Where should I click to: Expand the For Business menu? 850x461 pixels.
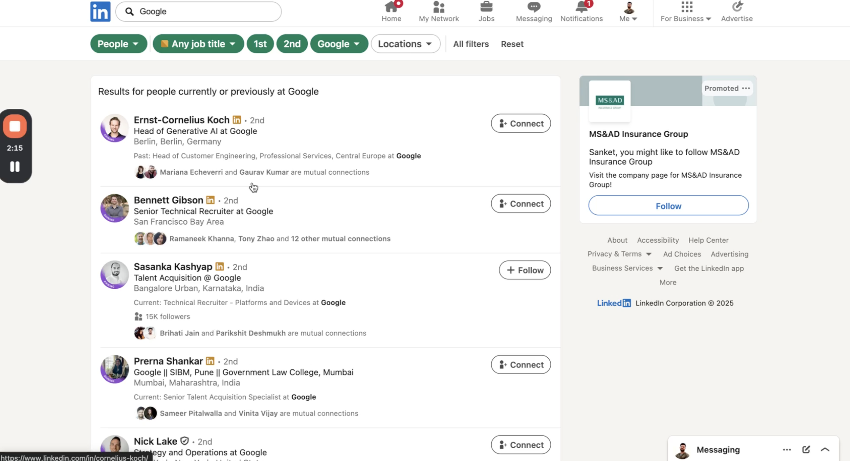(x=686, y=11)
